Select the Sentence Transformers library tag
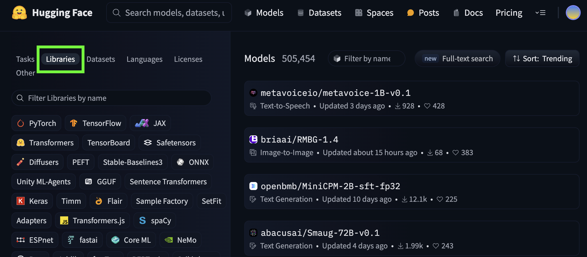 tap(168, 182)
